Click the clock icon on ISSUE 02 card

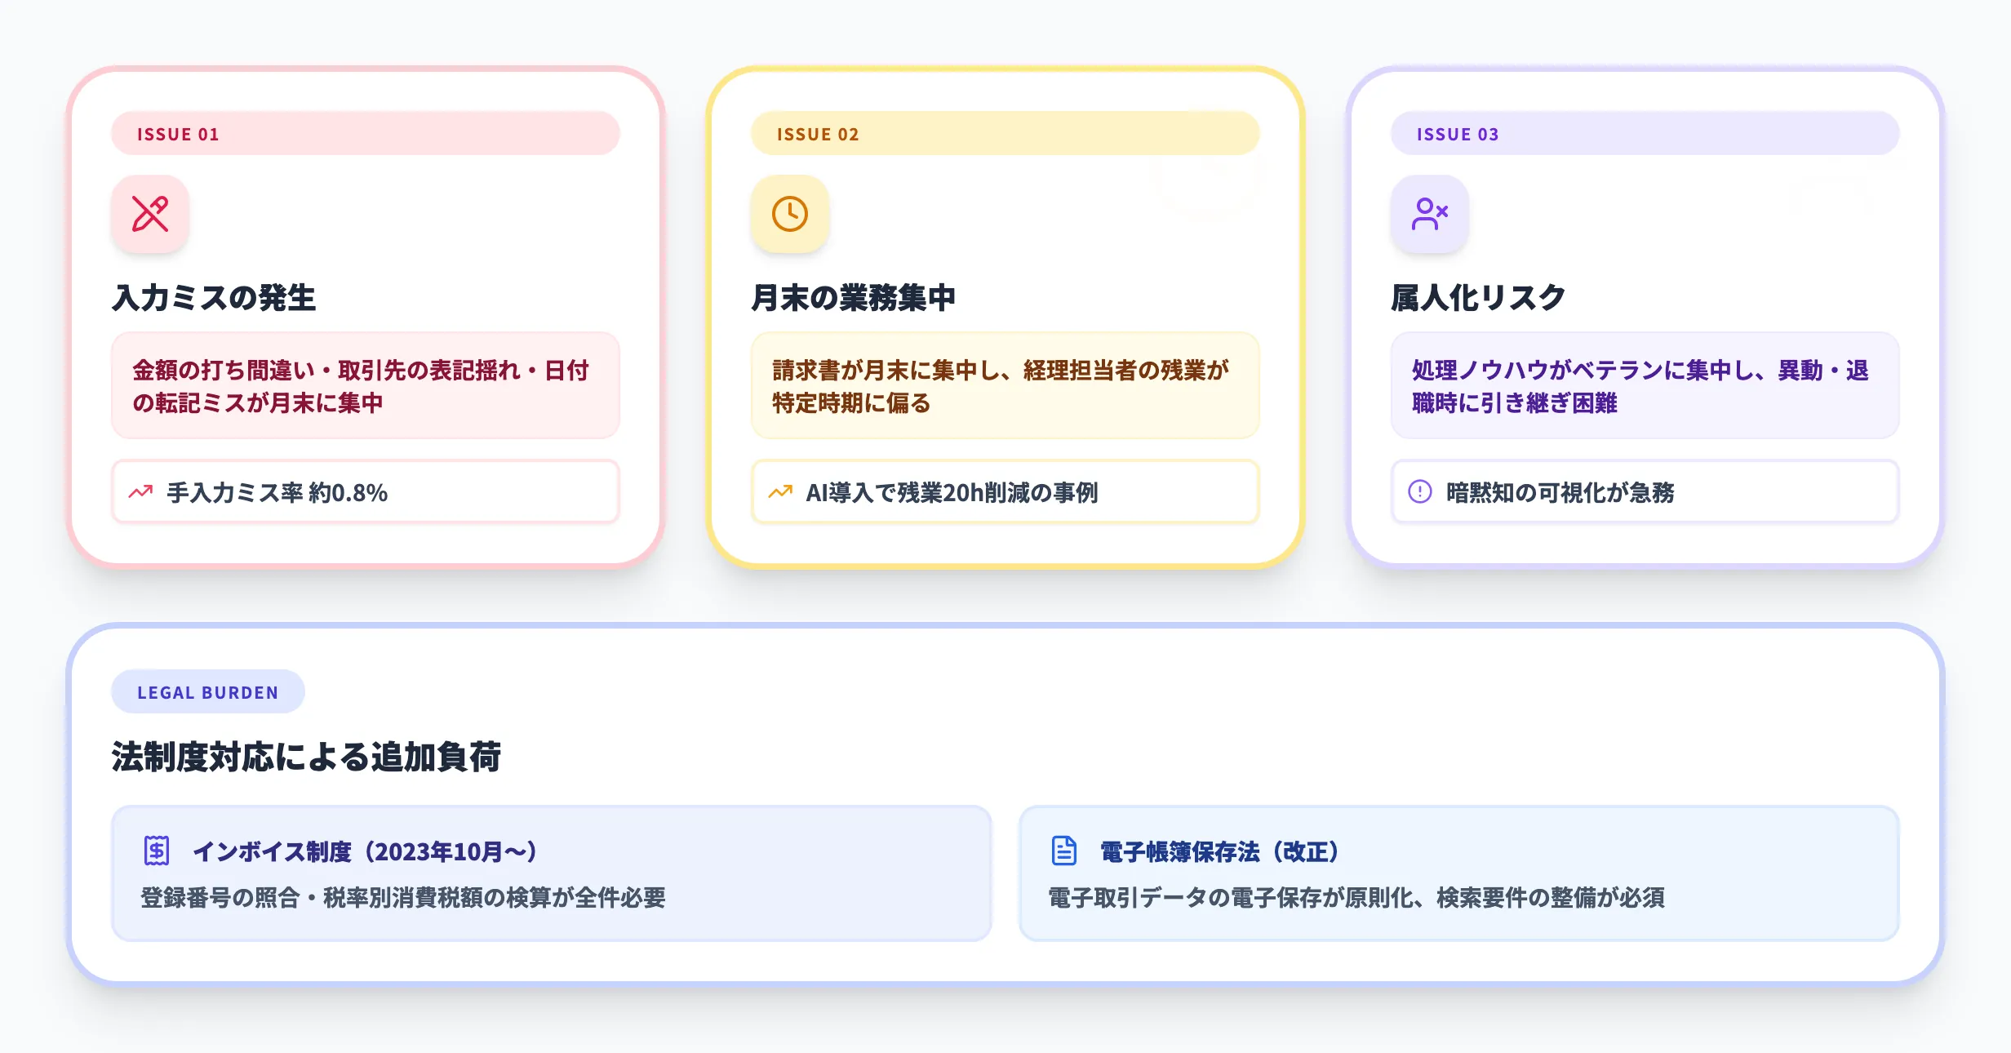click(x=789, y=214)
